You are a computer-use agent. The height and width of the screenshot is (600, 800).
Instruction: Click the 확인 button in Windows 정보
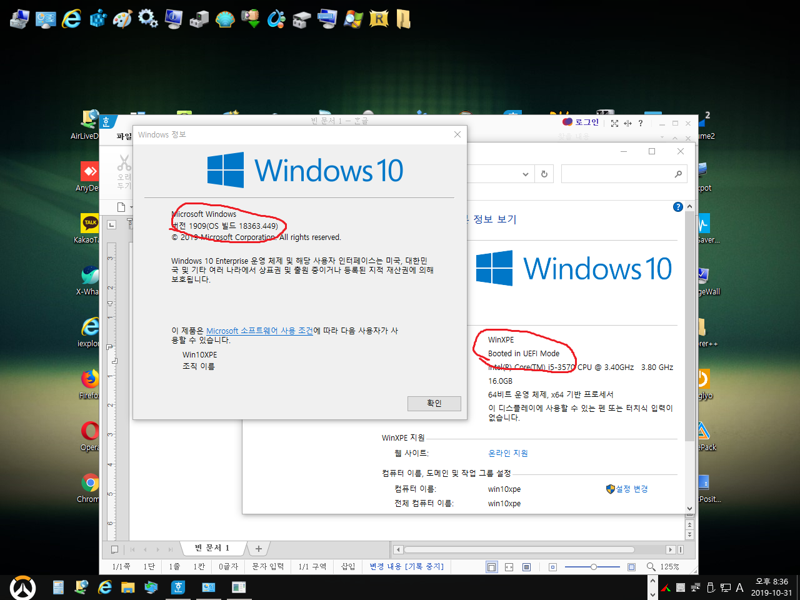434,403
